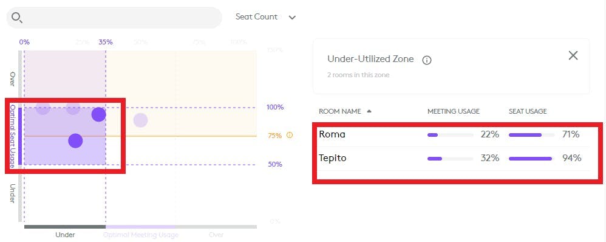Close the Under-Utilized Zone panel
This screenshot has width=606, height=242.
(x=573, y=55)
